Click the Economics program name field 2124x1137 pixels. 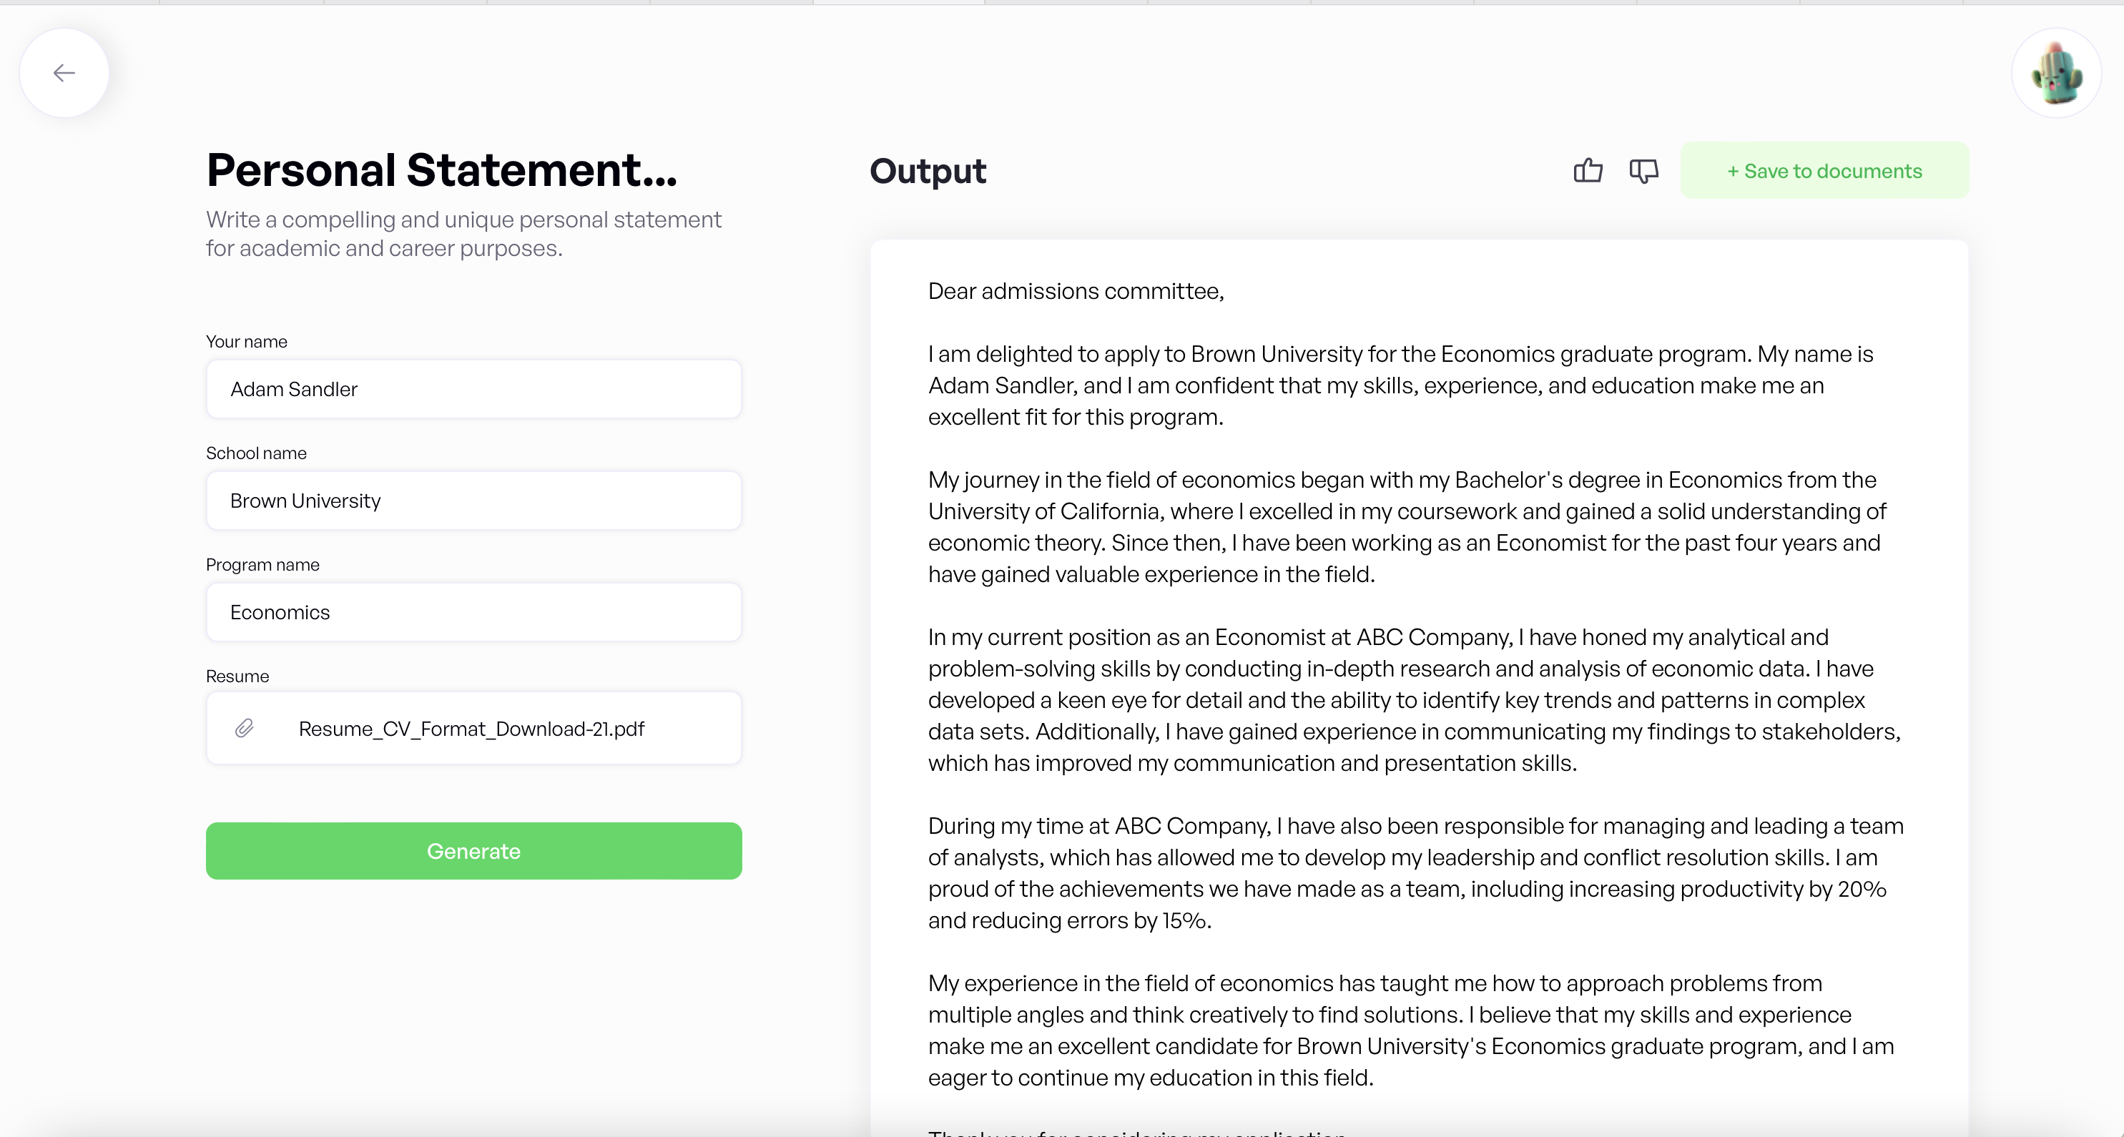click(473, 613)
